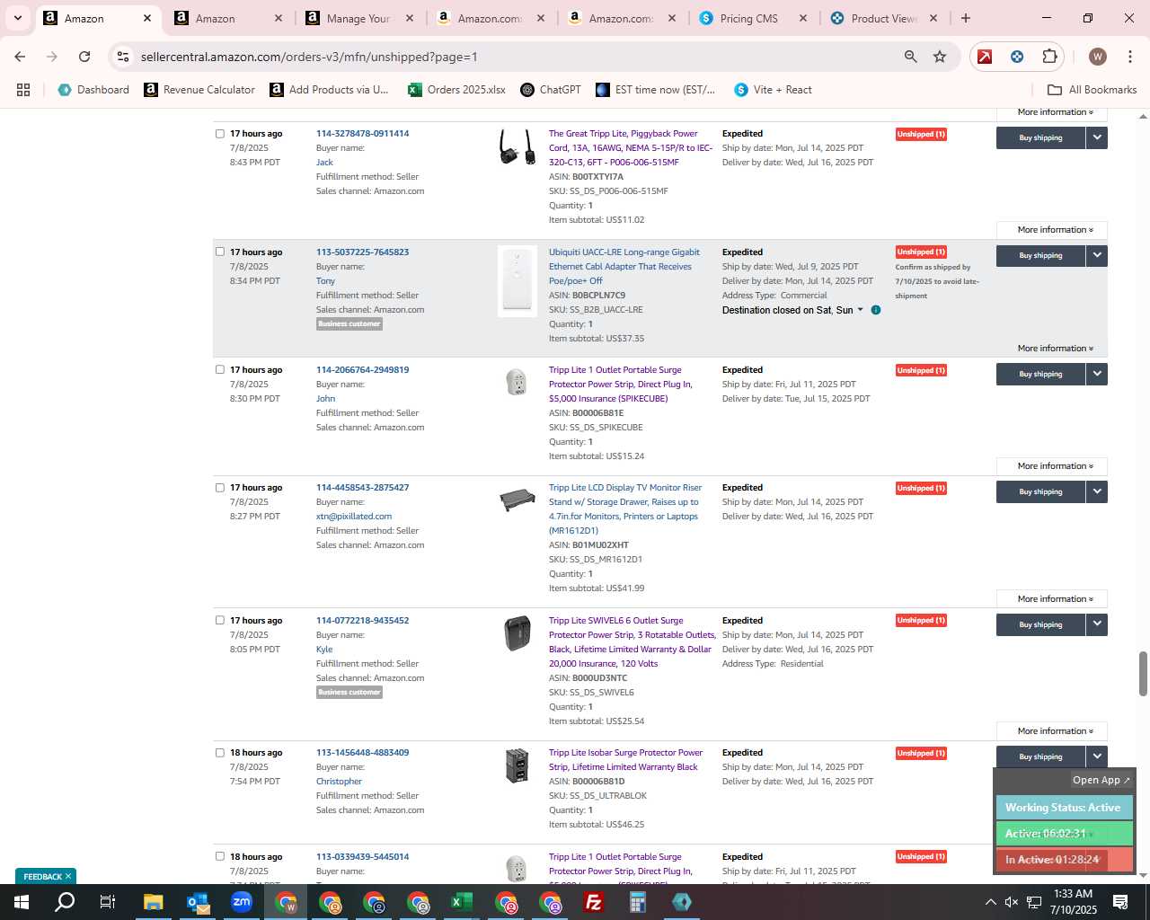Bookmark this page with the star icon
The height and width of the screenshot is (920, 1150).
940,57
